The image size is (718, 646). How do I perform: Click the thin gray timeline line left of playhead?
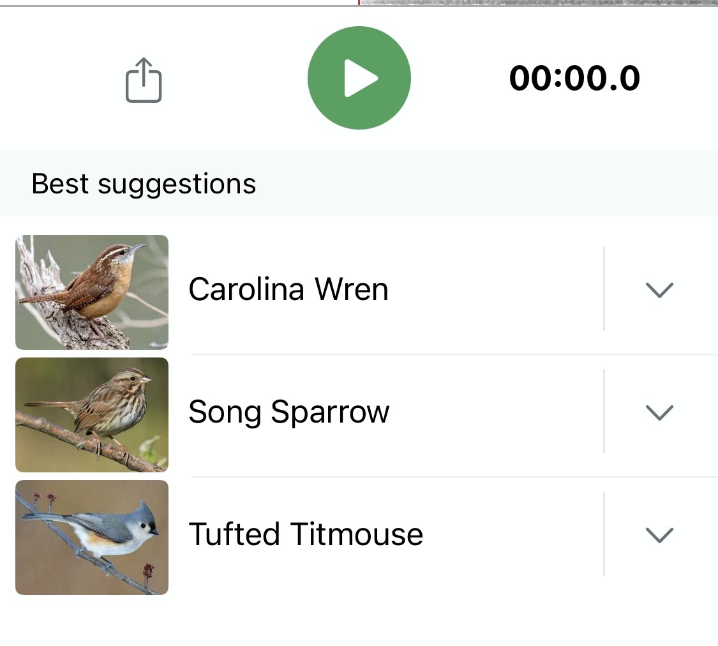coord(179,5)
